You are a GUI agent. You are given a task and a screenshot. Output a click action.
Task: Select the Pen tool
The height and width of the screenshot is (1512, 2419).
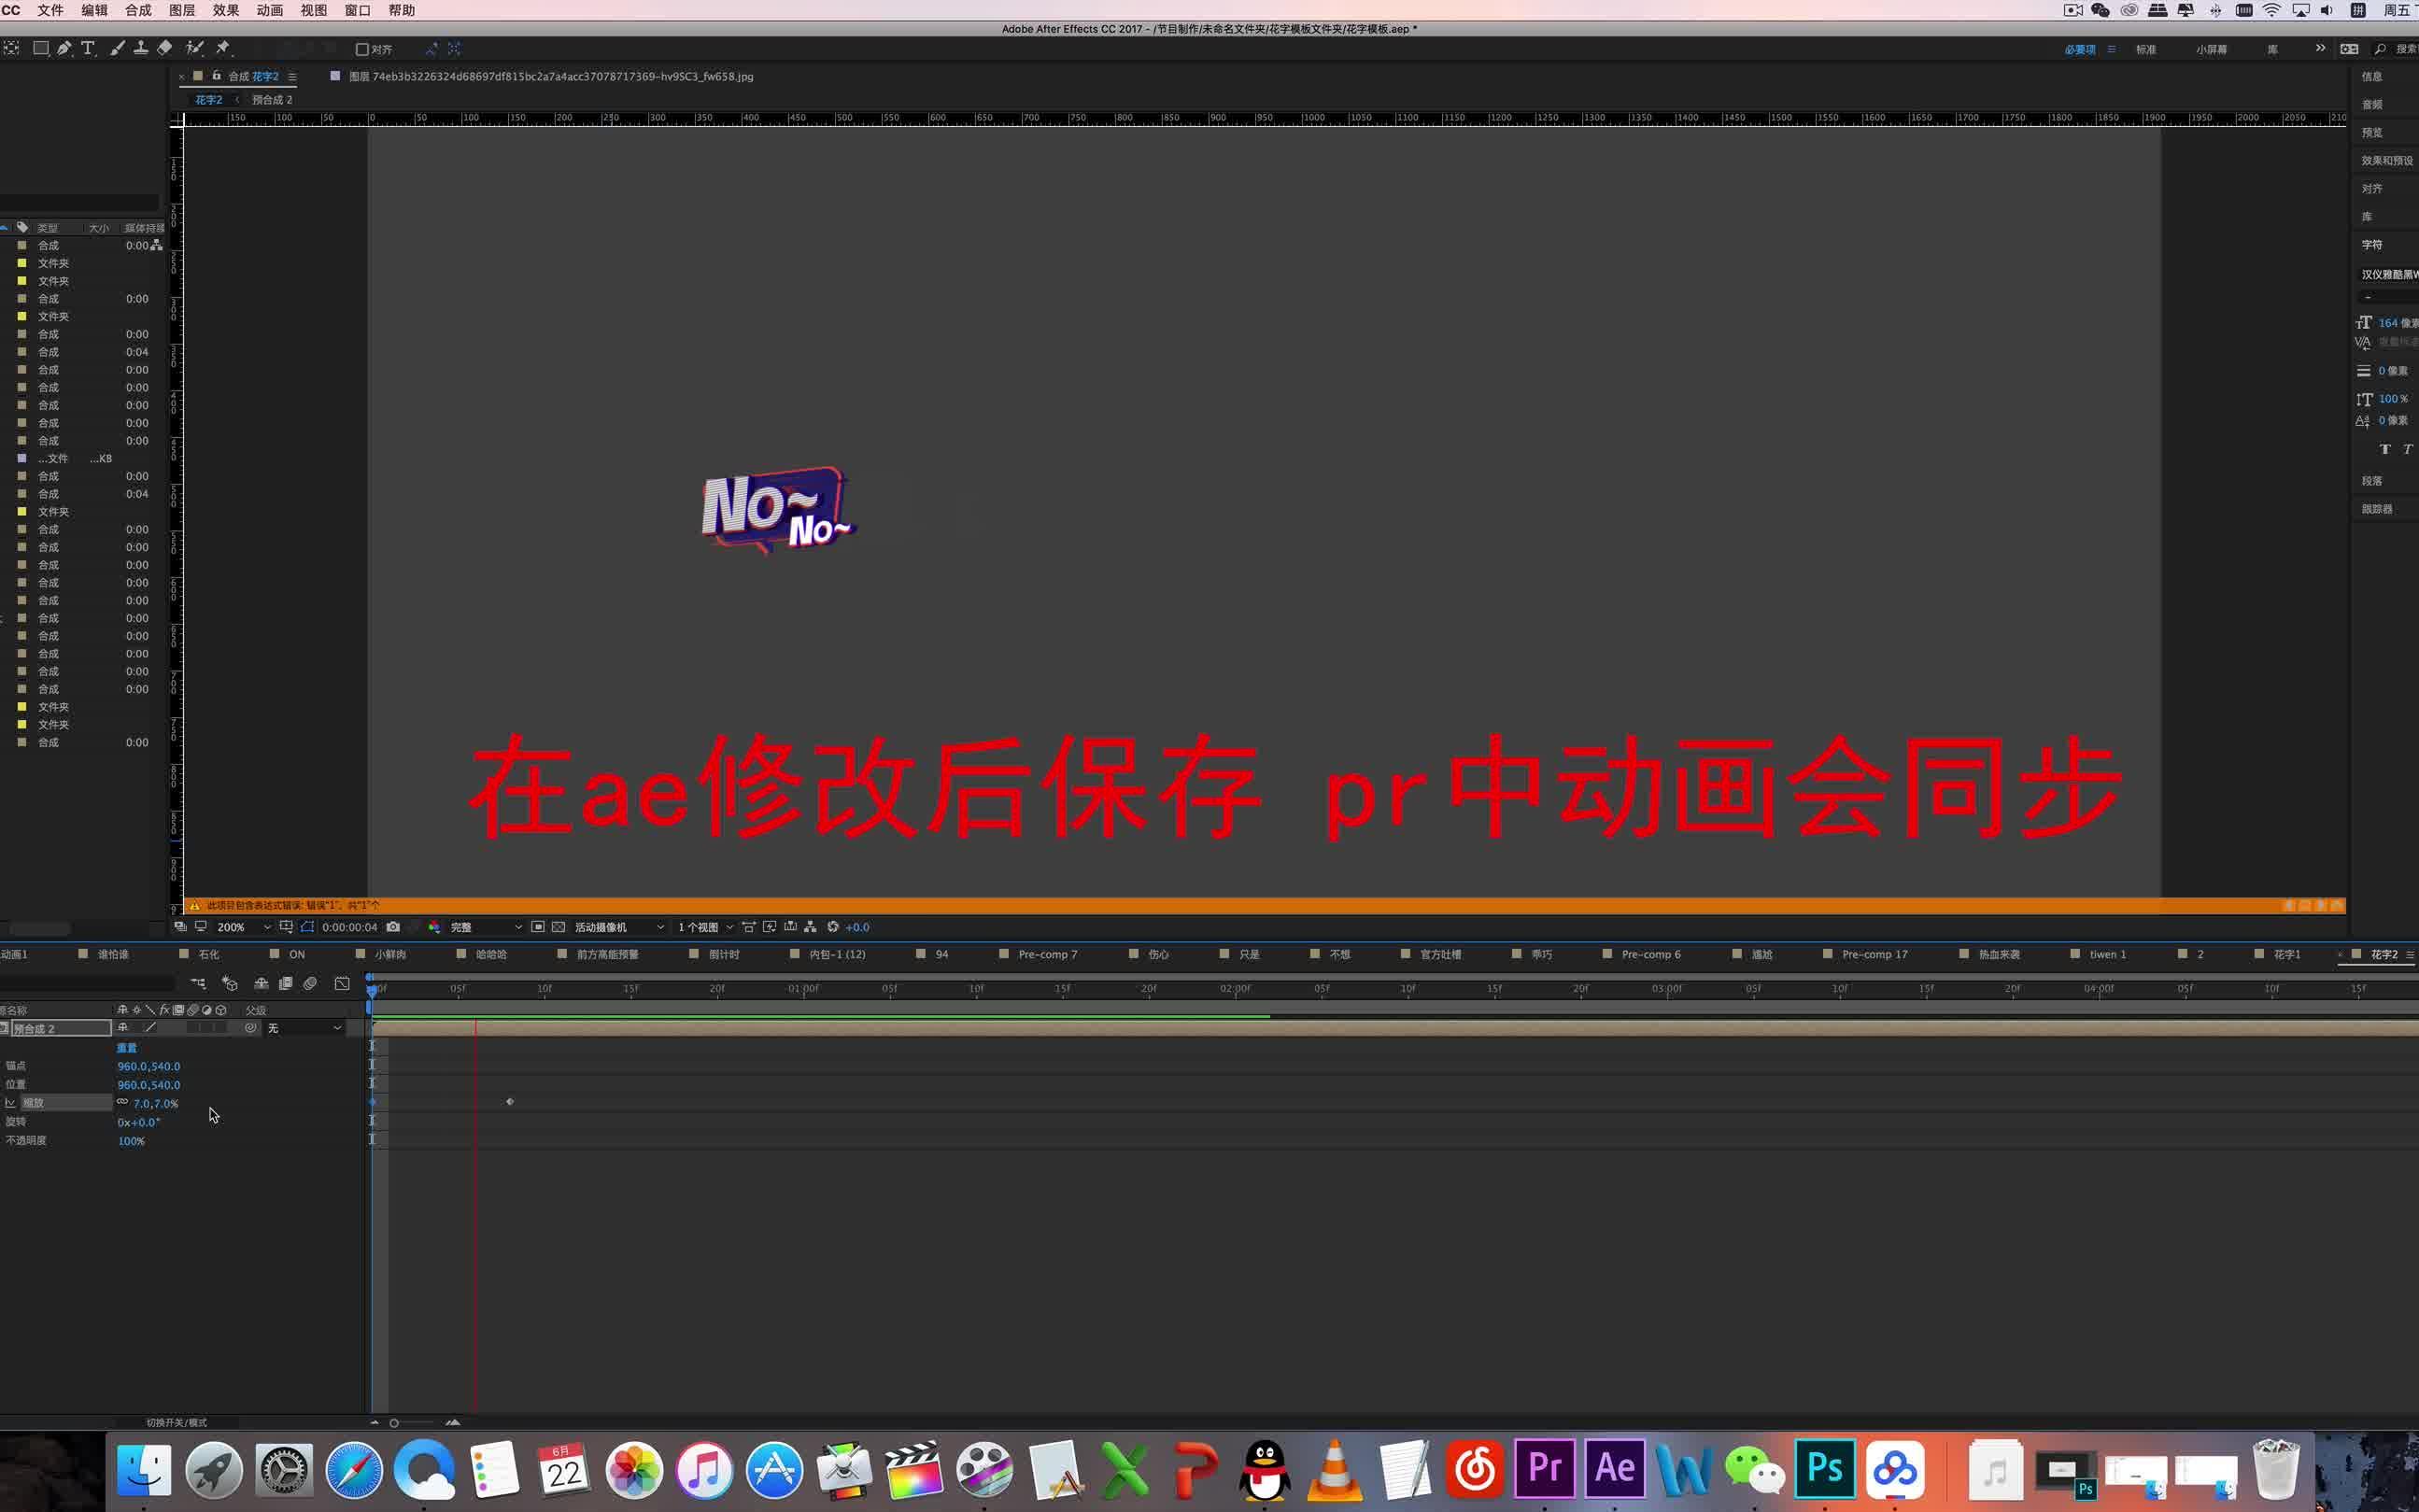65,48
